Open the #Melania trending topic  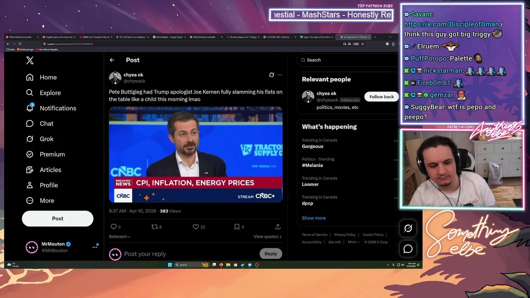[x=312, y=166]
